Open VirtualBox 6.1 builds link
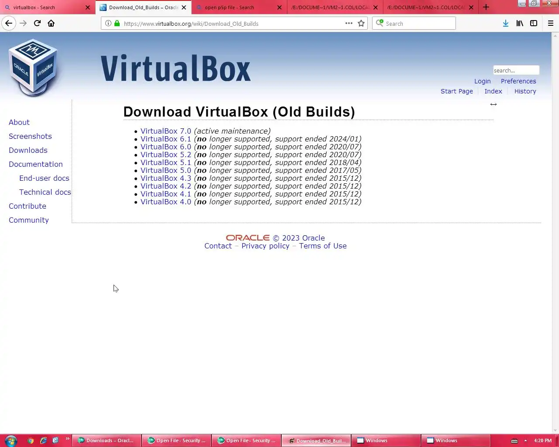 pos(166,139)
